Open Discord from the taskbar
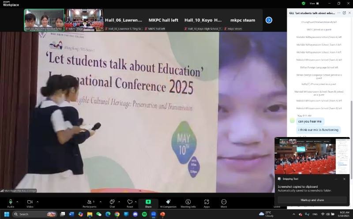 135,214
